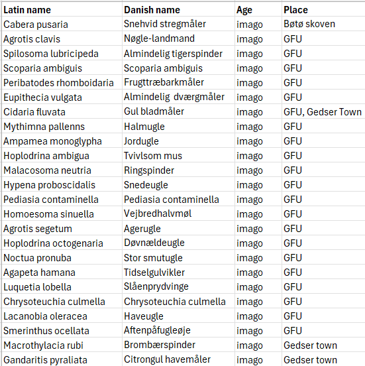Click the Vejbredhalvmøl cell

pyautogui.click(x=178, y=213)
